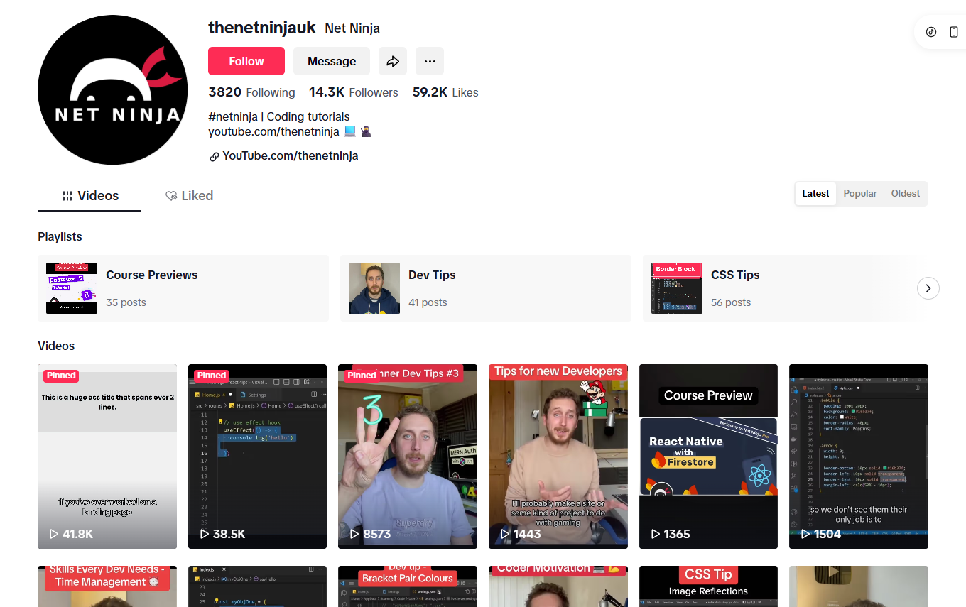The image size is (966, 607).
Task: View the 14.3K Followers list
Action: [353, 92]
